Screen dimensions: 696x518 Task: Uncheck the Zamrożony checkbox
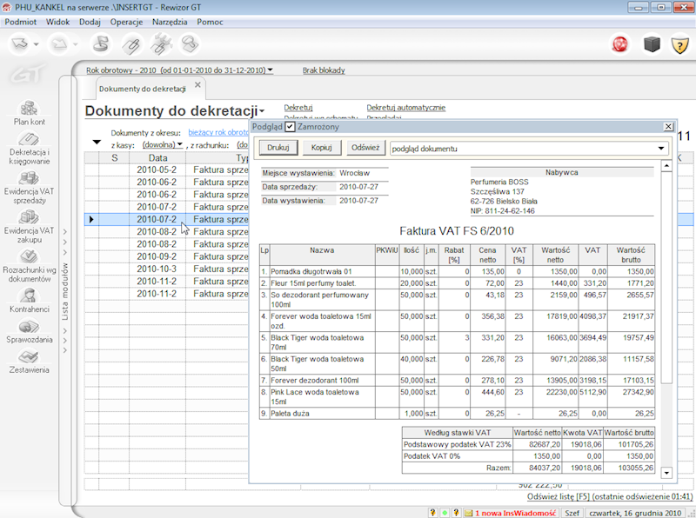[x=290, y=126]
